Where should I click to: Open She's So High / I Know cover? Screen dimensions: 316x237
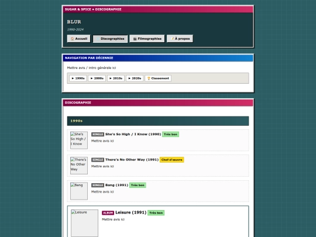point(79,140)
